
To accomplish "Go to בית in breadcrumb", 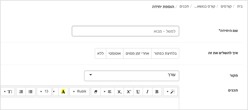I will point(240,7).
